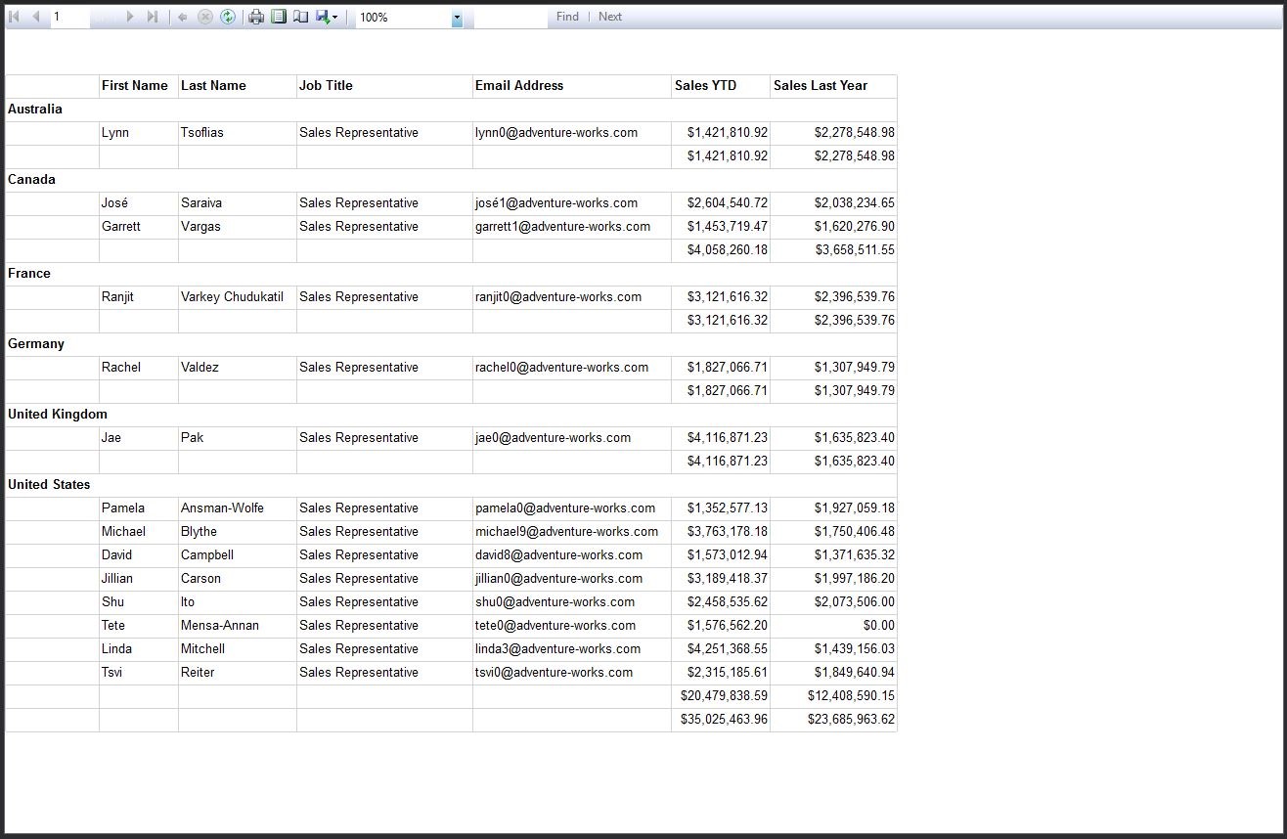This screenshot has width=1287, height=839.
Task: Refresh the report
Action: point(228,16)
